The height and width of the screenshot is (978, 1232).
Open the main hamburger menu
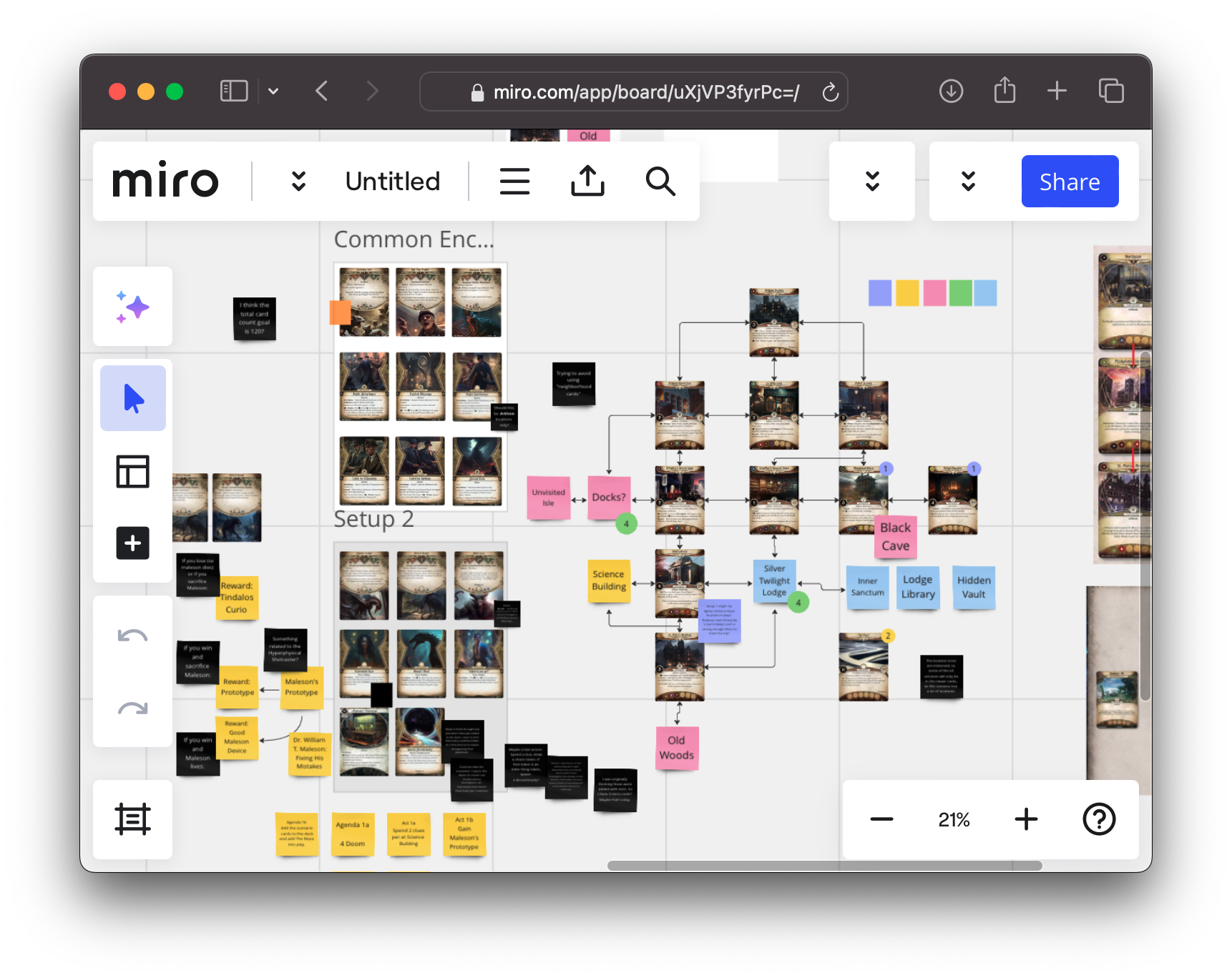coord(514,182)
